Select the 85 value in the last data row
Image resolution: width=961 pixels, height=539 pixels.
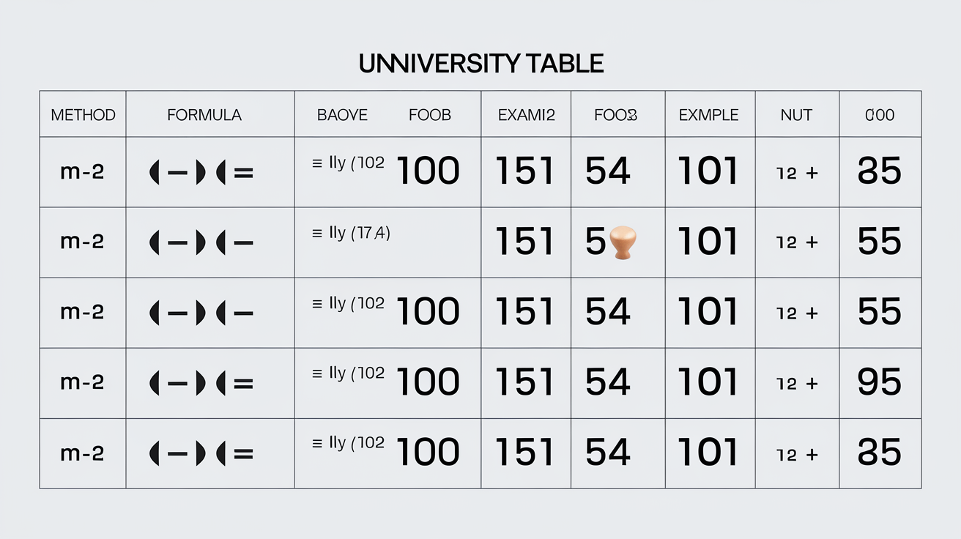click(880, 453)
